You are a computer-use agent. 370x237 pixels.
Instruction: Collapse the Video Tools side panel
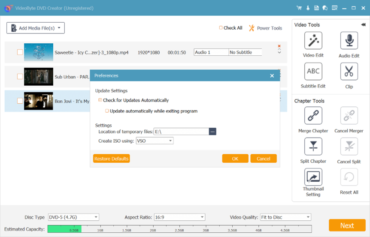pyautogui.click(x=363, y=25)
